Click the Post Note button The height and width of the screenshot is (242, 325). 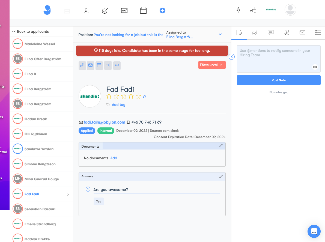(279, 80)
